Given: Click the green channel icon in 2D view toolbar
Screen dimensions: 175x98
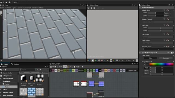Looking at the screenshot, I should [96, 60].
